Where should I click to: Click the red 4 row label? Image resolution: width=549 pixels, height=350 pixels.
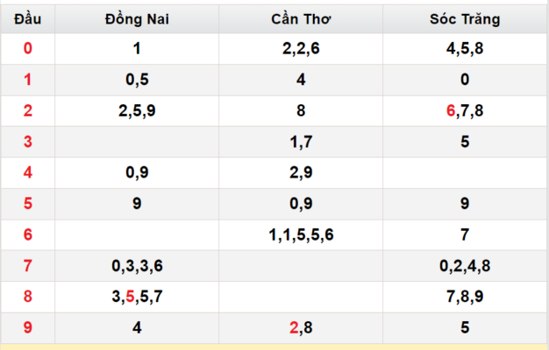[28, 172]
